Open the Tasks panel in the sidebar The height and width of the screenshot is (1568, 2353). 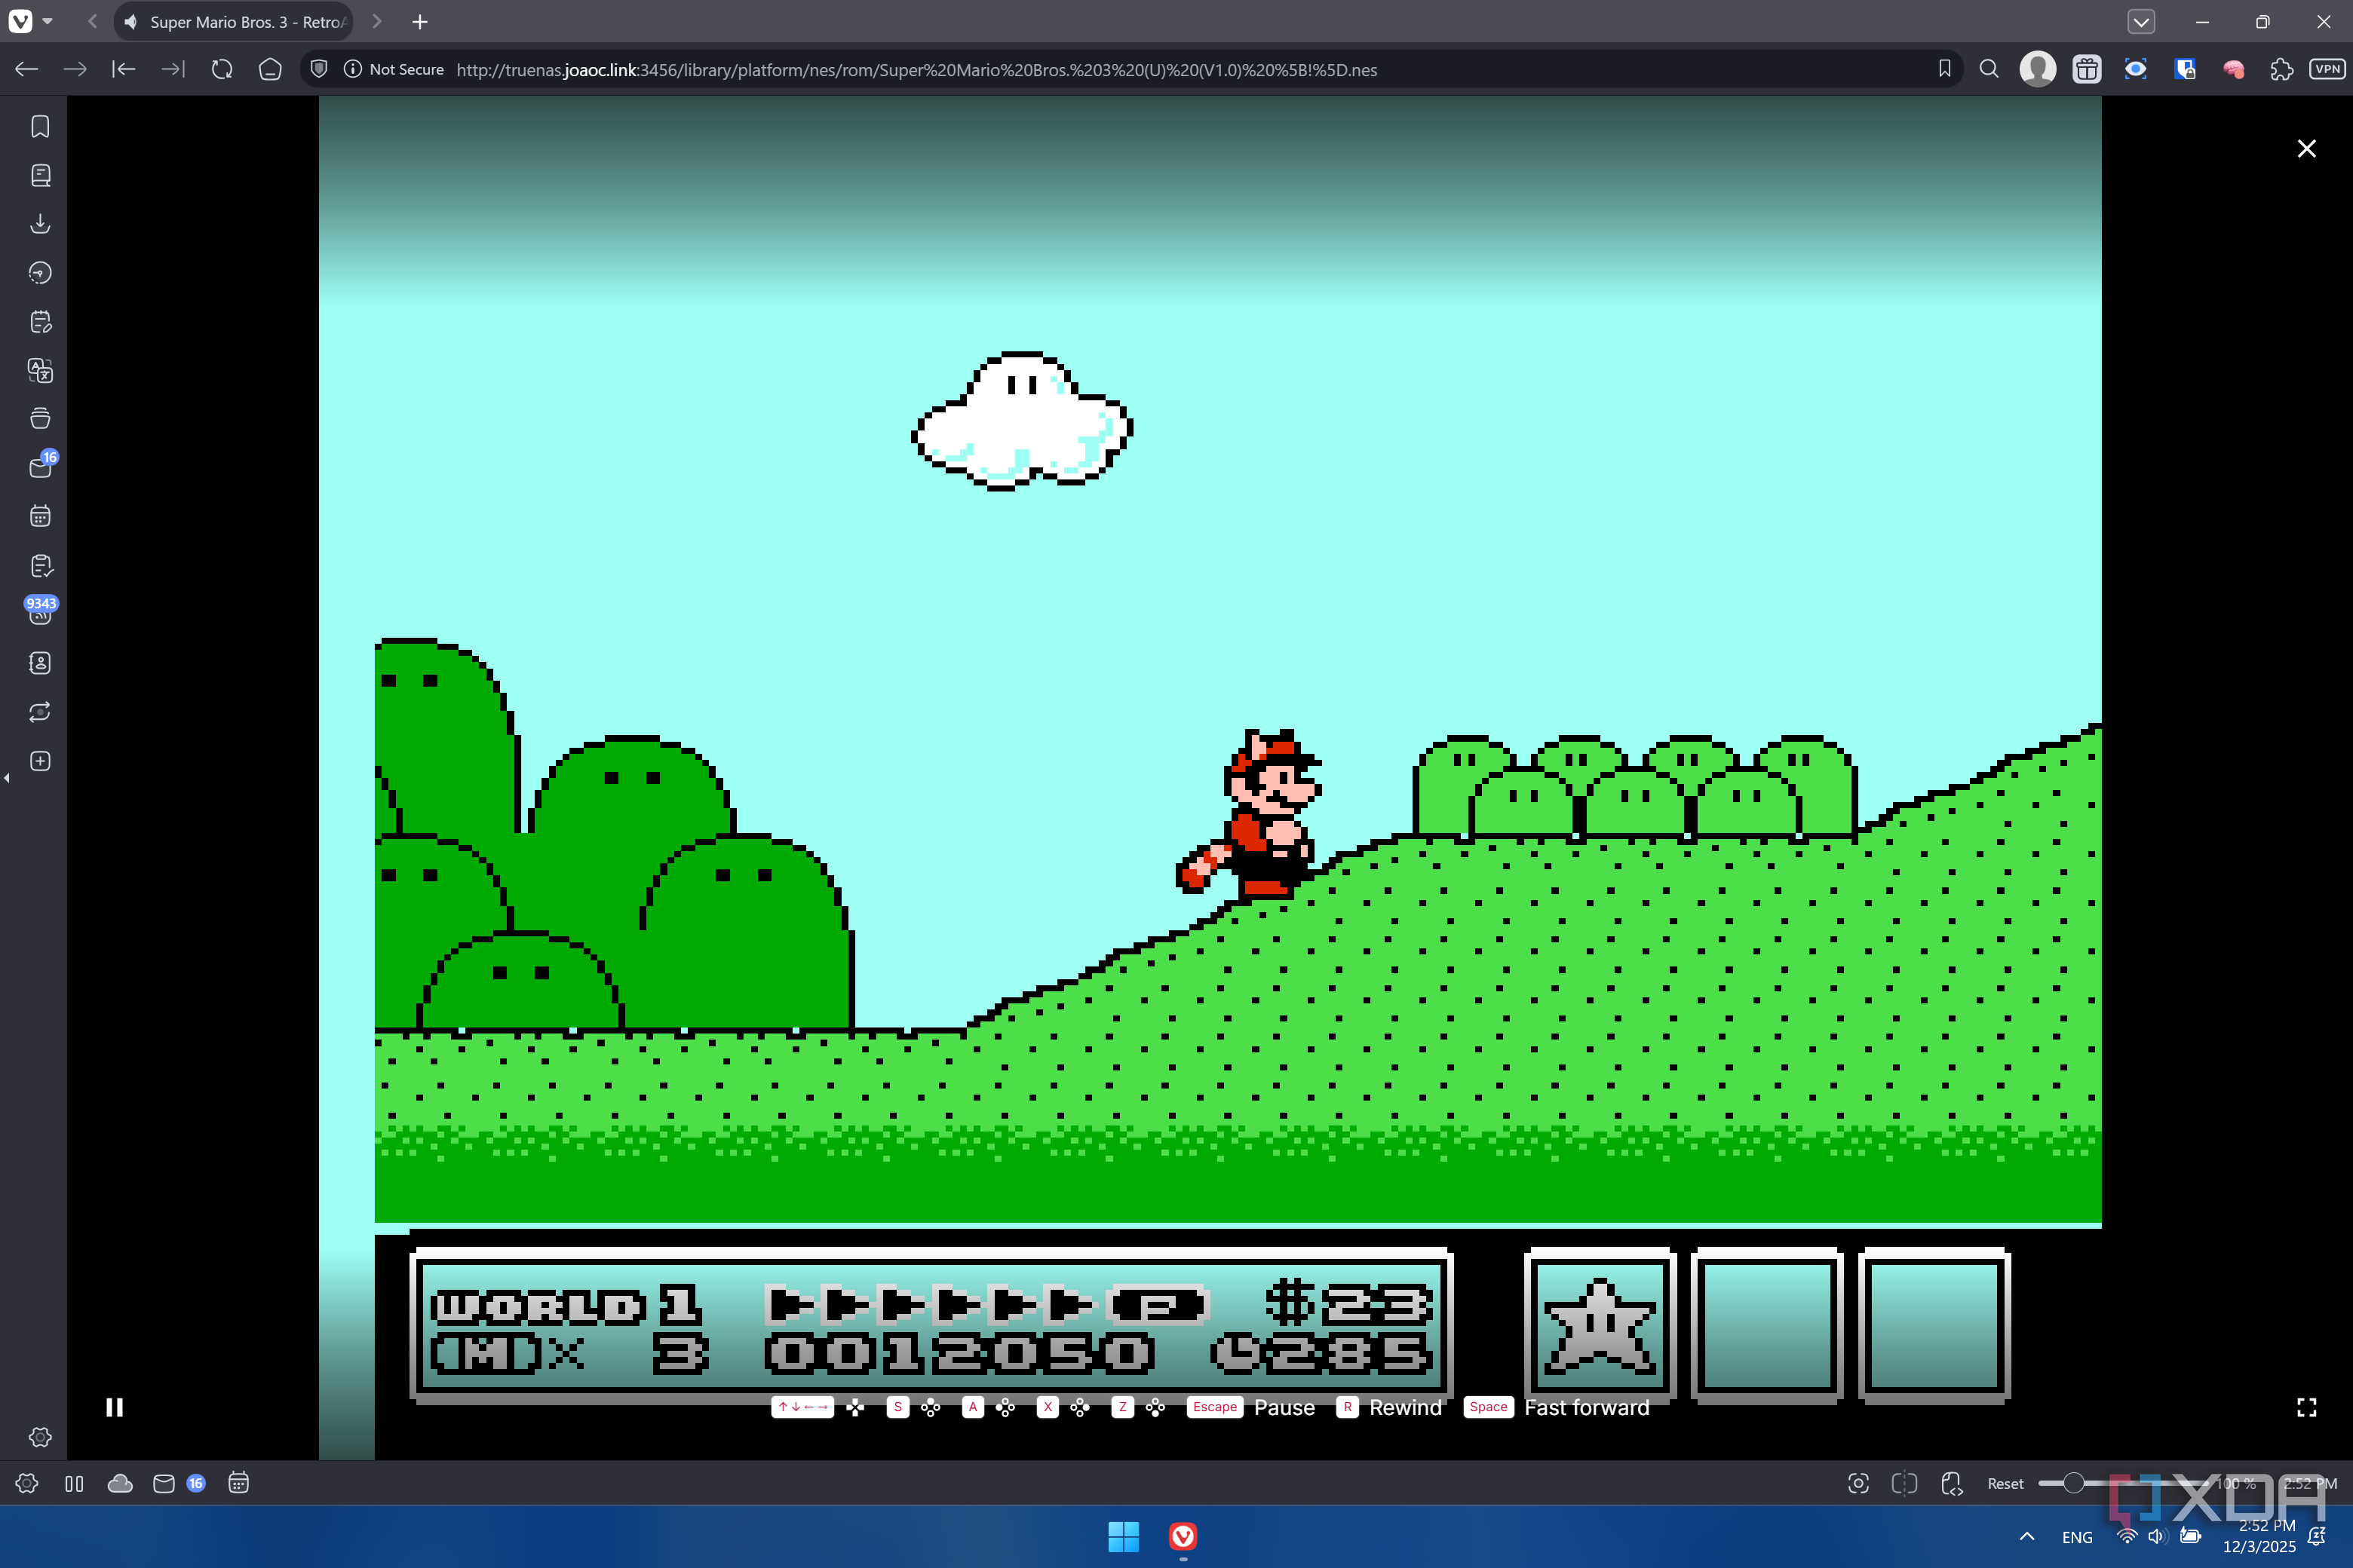coord(40,566)
